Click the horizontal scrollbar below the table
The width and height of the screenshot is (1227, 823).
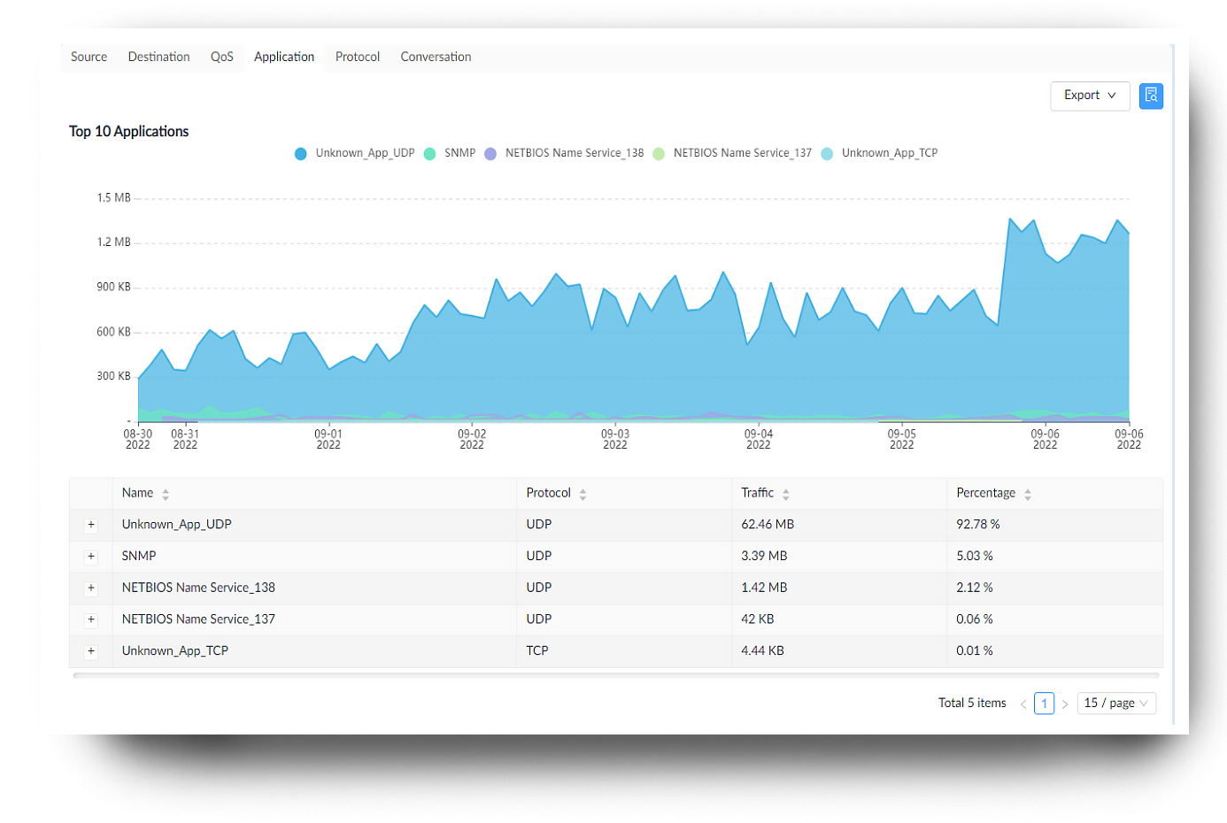tap(615, 675)
